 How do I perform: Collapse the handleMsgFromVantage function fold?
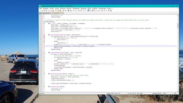pos(44,35)
